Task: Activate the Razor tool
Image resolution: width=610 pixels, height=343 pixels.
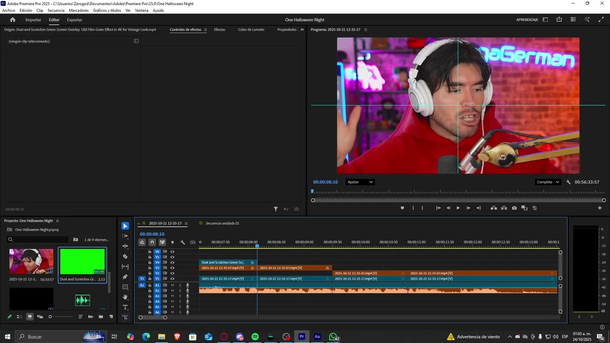Action: (x=125, y=256)
